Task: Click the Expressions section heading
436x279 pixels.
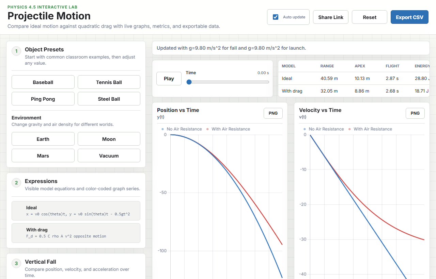Action: coord(41,181)
